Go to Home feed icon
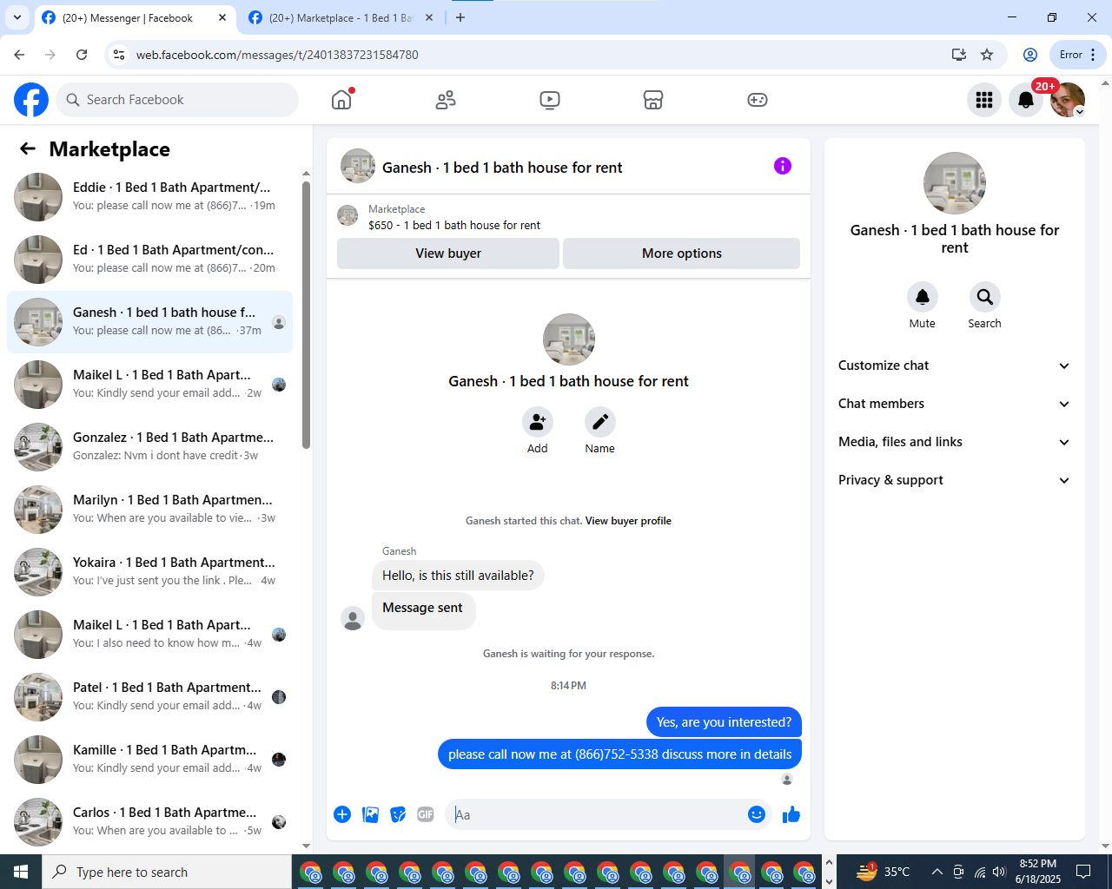The width and height of the screenshot is (1112, 889). (x=341, y=100)
